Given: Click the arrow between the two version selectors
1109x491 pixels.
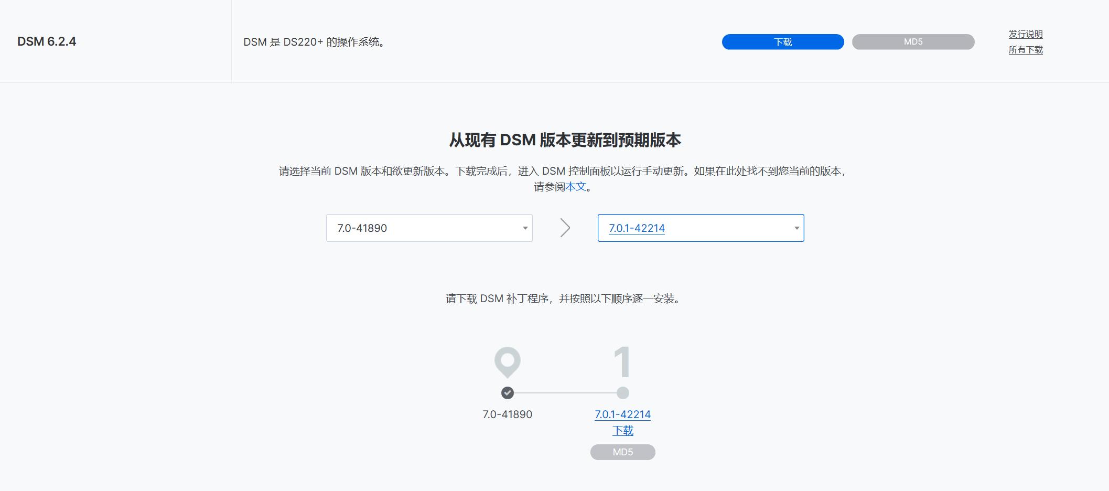Looking at the screenshot, I should (x=565, y=228).
